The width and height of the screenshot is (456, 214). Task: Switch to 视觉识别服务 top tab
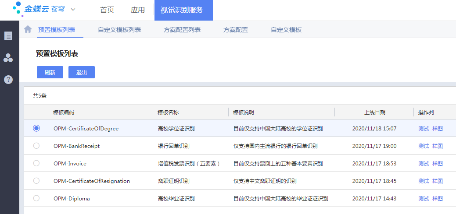183,10
